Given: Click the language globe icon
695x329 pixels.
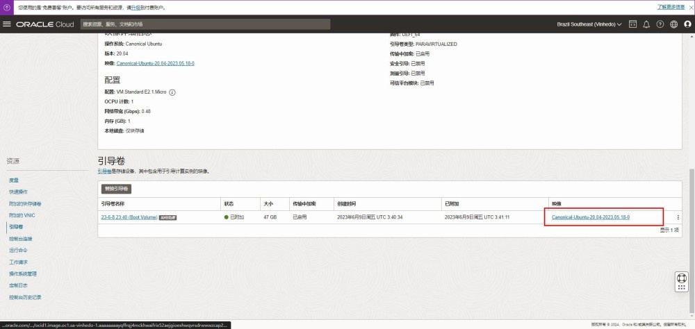Looking at the screenshot, I should pyautogui.click(x=673, y=24).
